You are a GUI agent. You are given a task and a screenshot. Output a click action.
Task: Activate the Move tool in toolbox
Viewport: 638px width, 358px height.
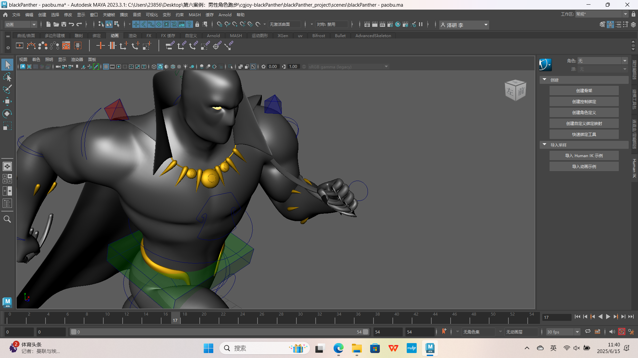[x=7, y=101]
